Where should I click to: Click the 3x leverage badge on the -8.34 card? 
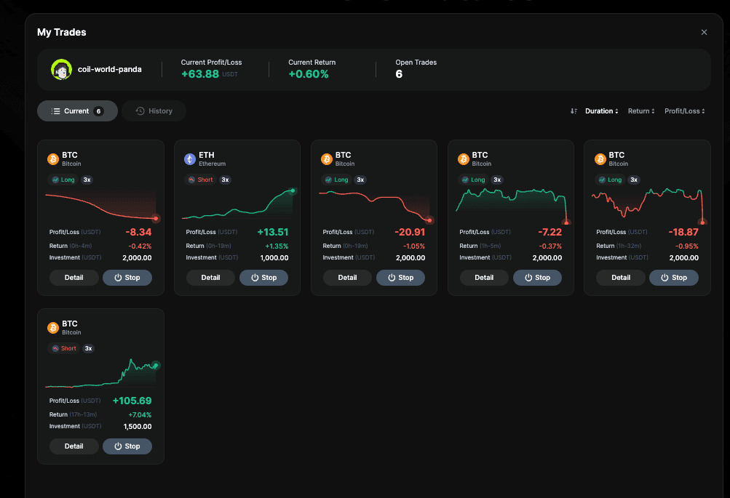click(87, 180)
